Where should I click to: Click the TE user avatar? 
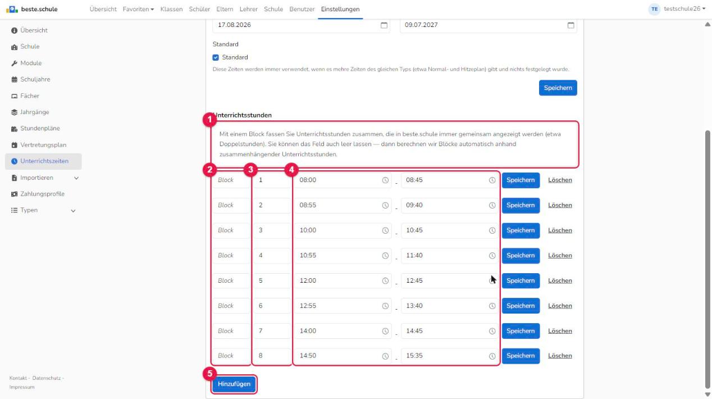click(654, 9)
